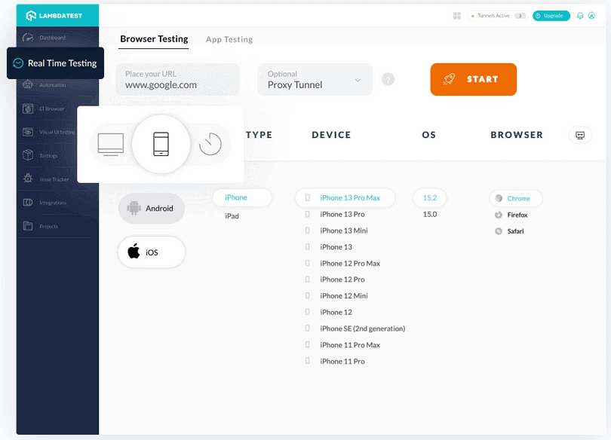Image resolution: width=611 pixels, height=440 pixels.
Task: Open Issue Tracker menu item
Action: click(x=54, y=179)
